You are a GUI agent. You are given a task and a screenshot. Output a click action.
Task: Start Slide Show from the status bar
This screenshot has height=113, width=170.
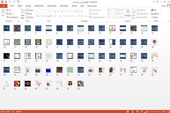142,112
